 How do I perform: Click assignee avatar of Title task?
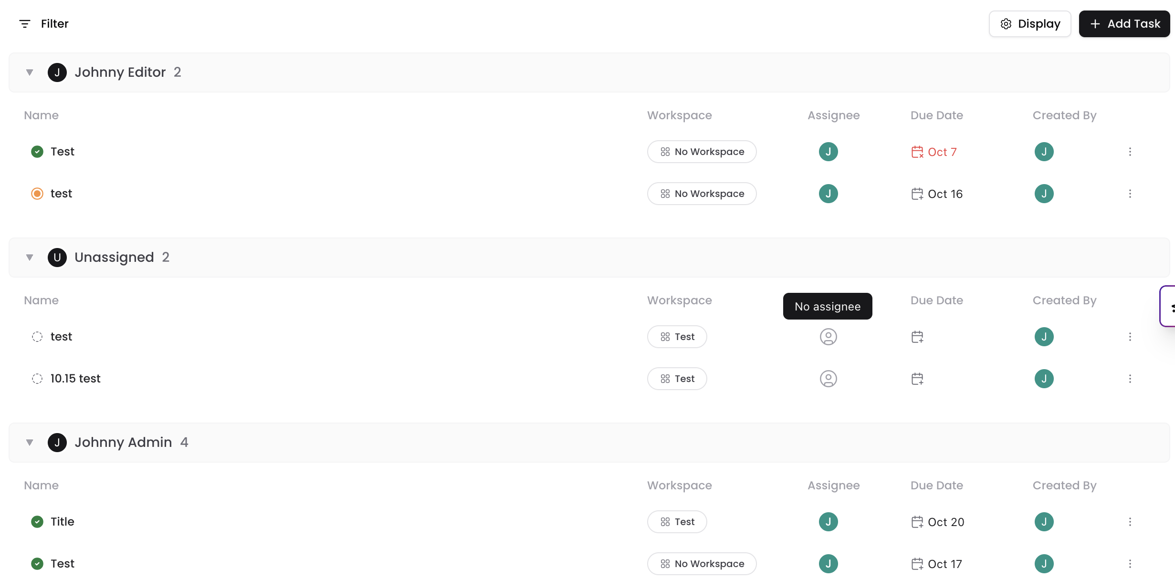pos(829,522)
